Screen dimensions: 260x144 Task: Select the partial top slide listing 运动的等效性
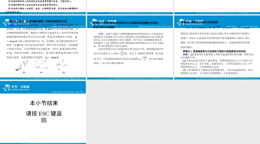(x=43, y=7)
